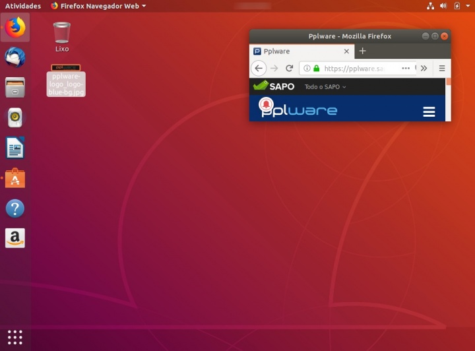Open the Firefox hamburger menu

[442, 68]
